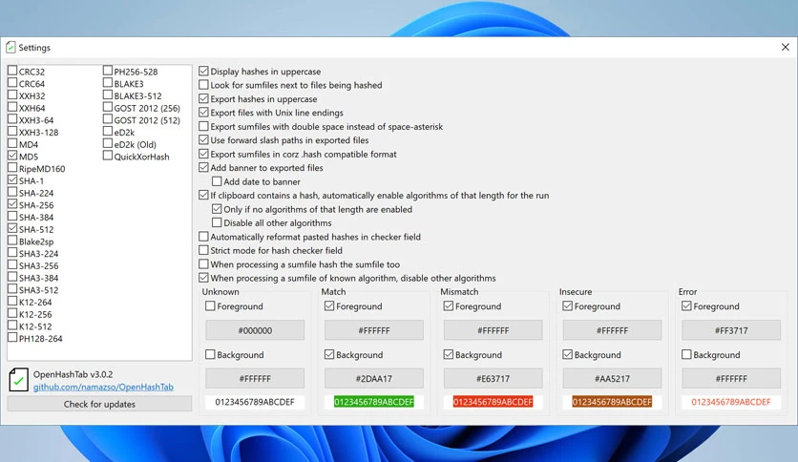Check Unknown Foreground color option

pyautogui.click(x=210, y=306)
